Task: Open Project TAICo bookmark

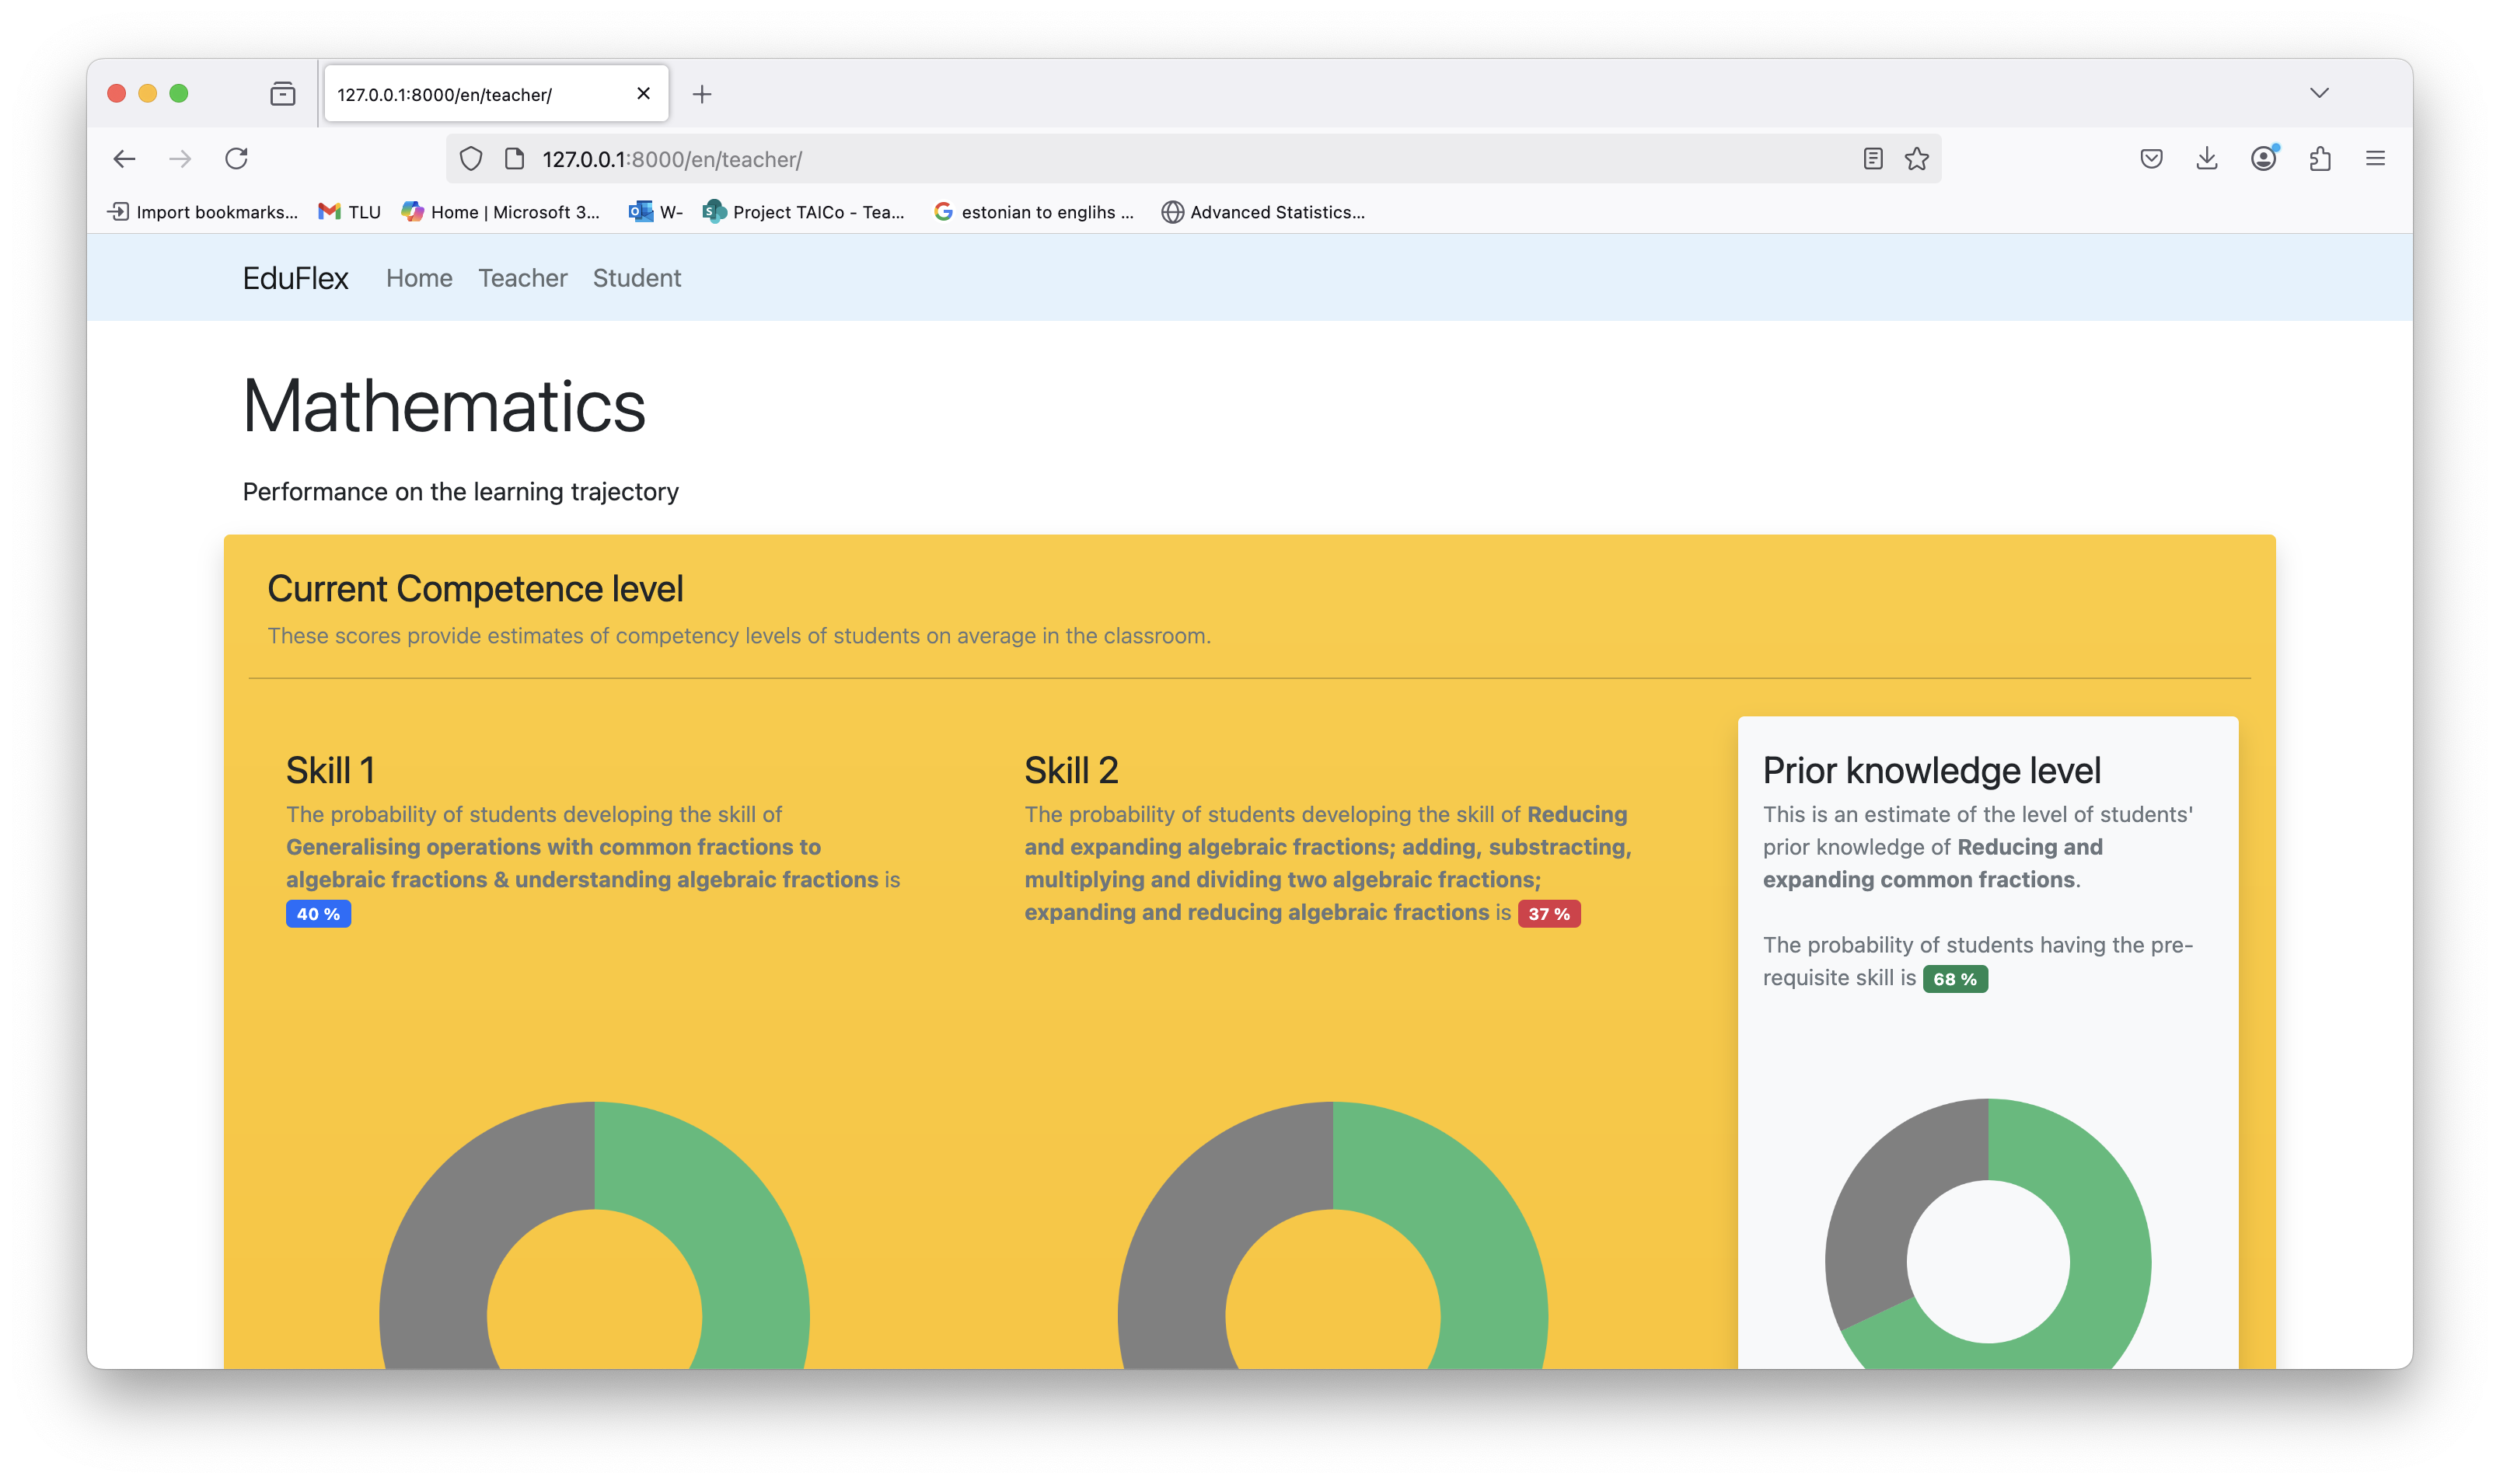Action: point(803,212)
